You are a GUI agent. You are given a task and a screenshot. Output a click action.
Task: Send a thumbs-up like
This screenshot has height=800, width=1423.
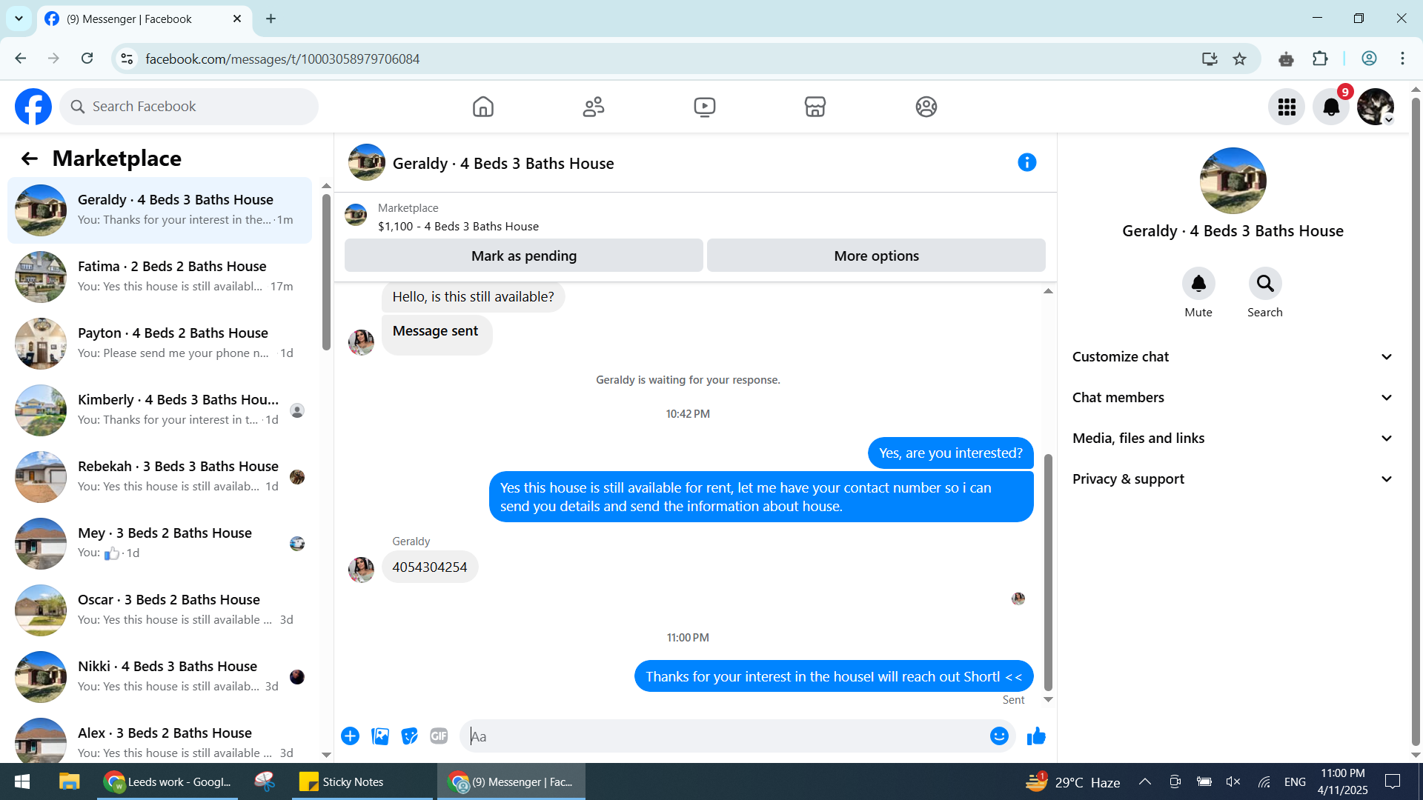point(1036,736)
